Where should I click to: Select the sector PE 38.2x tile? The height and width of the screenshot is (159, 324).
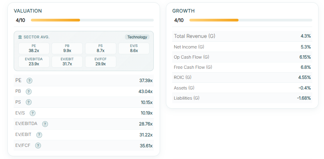[34, 48]
